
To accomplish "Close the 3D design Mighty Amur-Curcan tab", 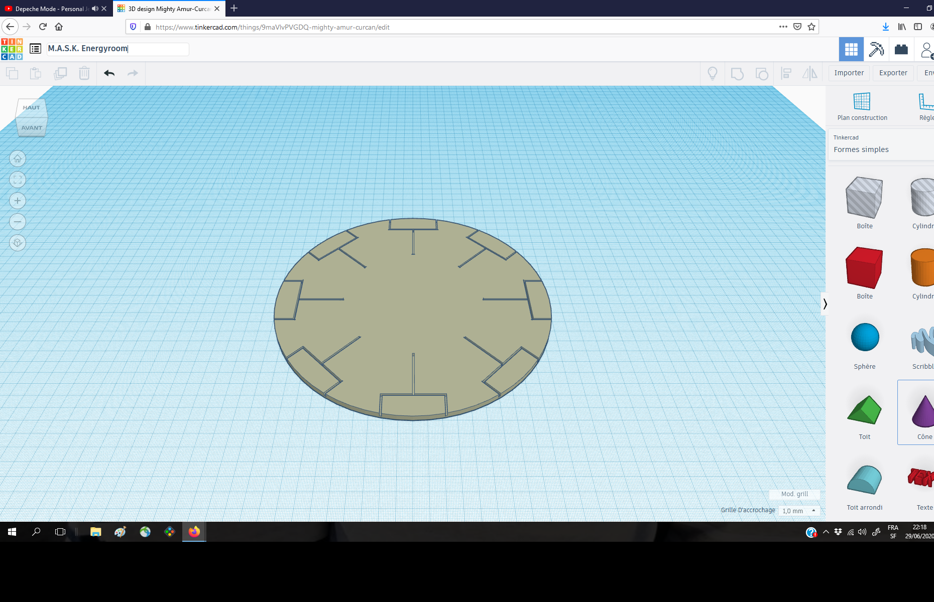I will (217, 9).
